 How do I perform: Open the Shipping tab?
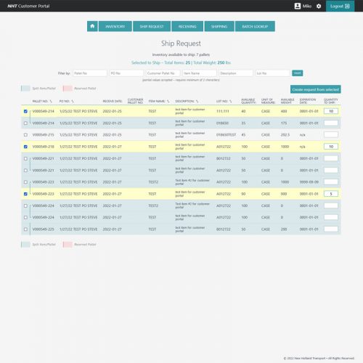[219, 26]
